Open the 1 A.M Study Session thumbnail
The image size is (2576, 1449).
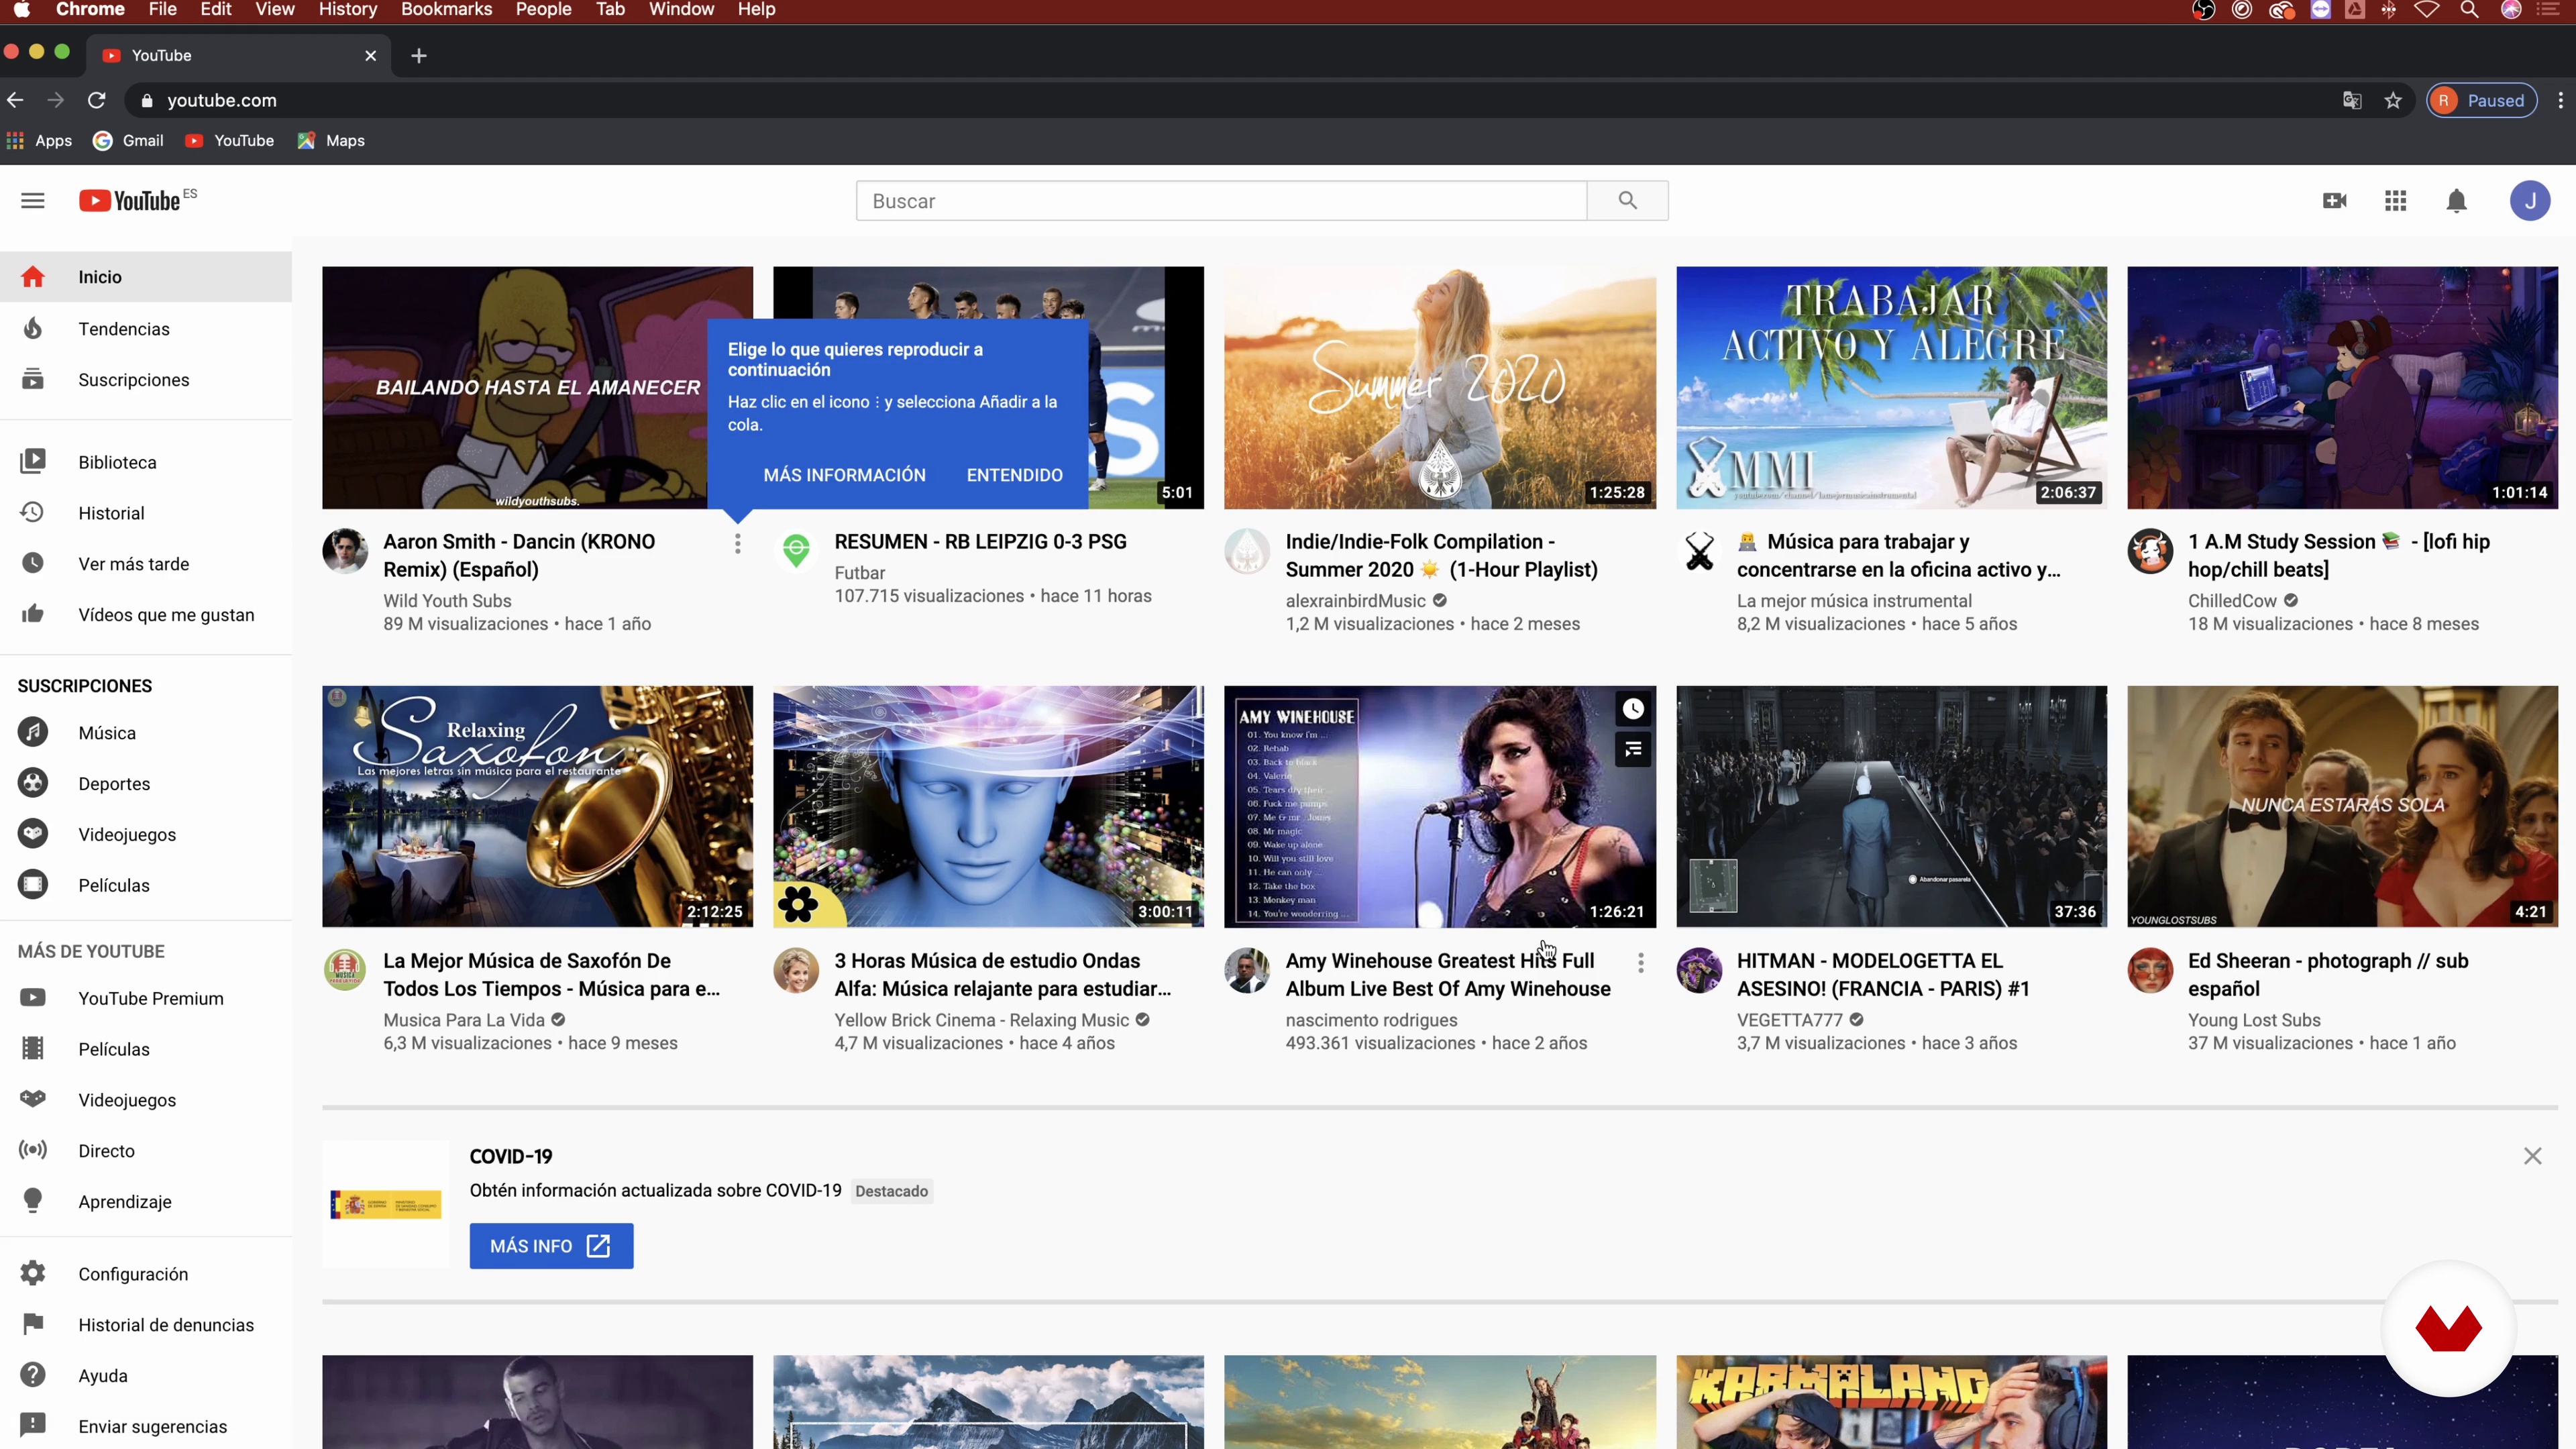coord(2342,387)
